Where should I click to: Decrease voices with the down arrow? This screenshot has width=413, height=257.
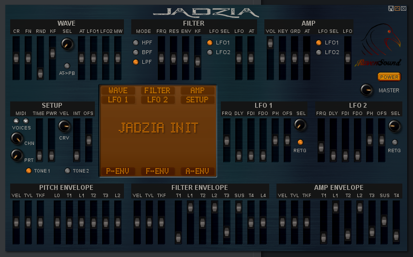[x=26, y=121]
